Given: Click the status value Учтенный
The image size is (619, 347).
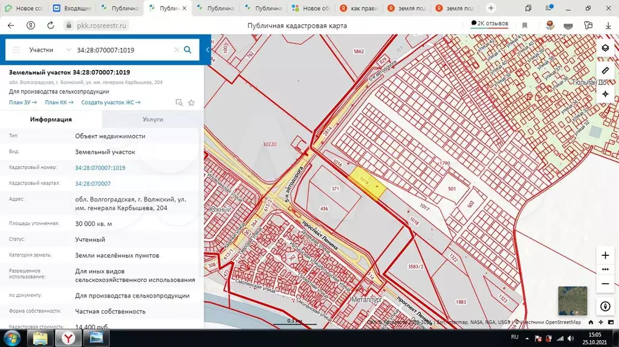Looking at the screenshot, I should 90,240.
